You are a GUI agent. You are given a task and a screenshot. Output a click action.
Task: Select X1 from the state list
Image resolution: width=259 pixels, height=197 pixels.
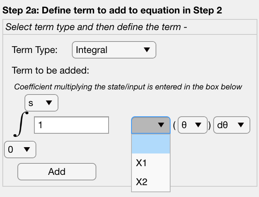(151, 163)
